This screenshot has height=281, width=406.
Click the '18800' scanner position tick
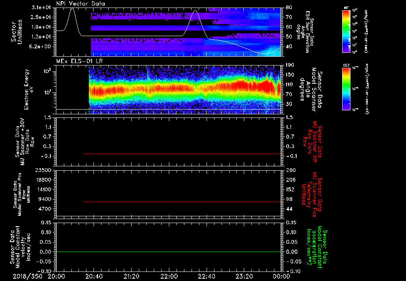43,180
